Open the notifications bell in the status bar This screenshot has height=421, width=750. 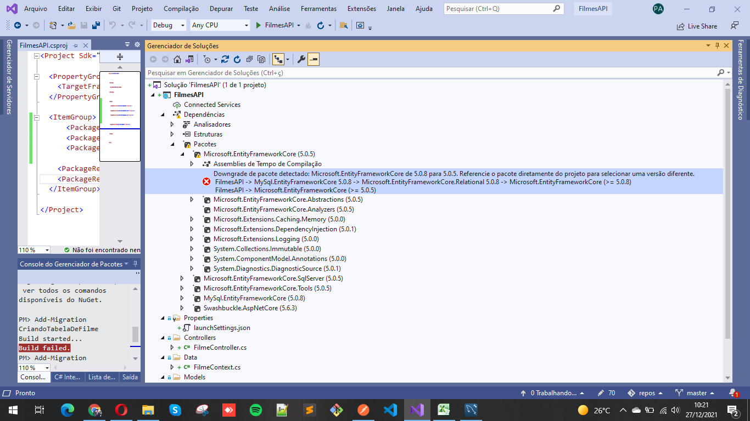[x=733, y=393]
